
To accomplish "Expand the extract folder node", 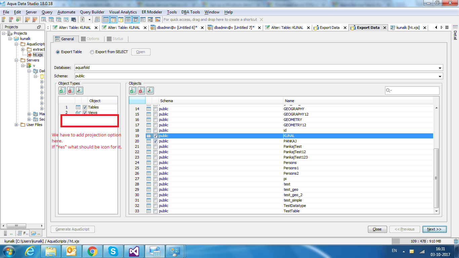I will coord(23,49).
